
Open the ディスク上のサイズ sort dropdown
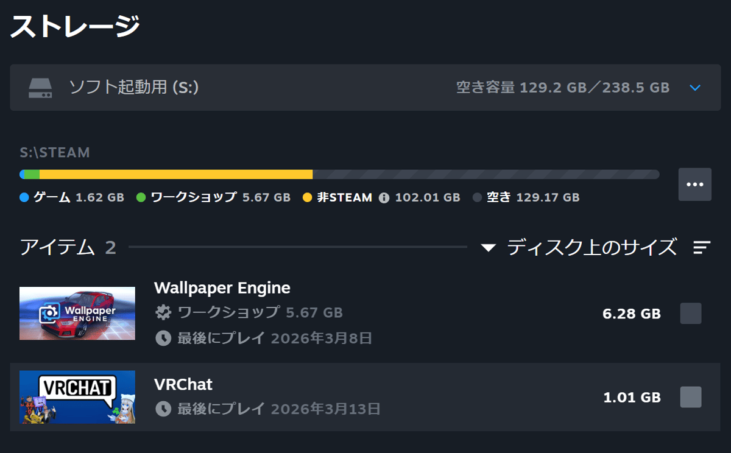click(579, 247)
